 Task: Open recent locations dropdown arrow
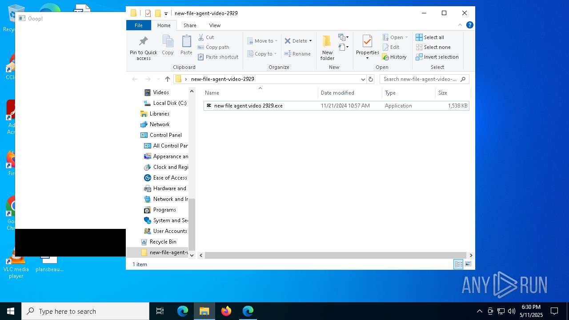tap(158, 79)
